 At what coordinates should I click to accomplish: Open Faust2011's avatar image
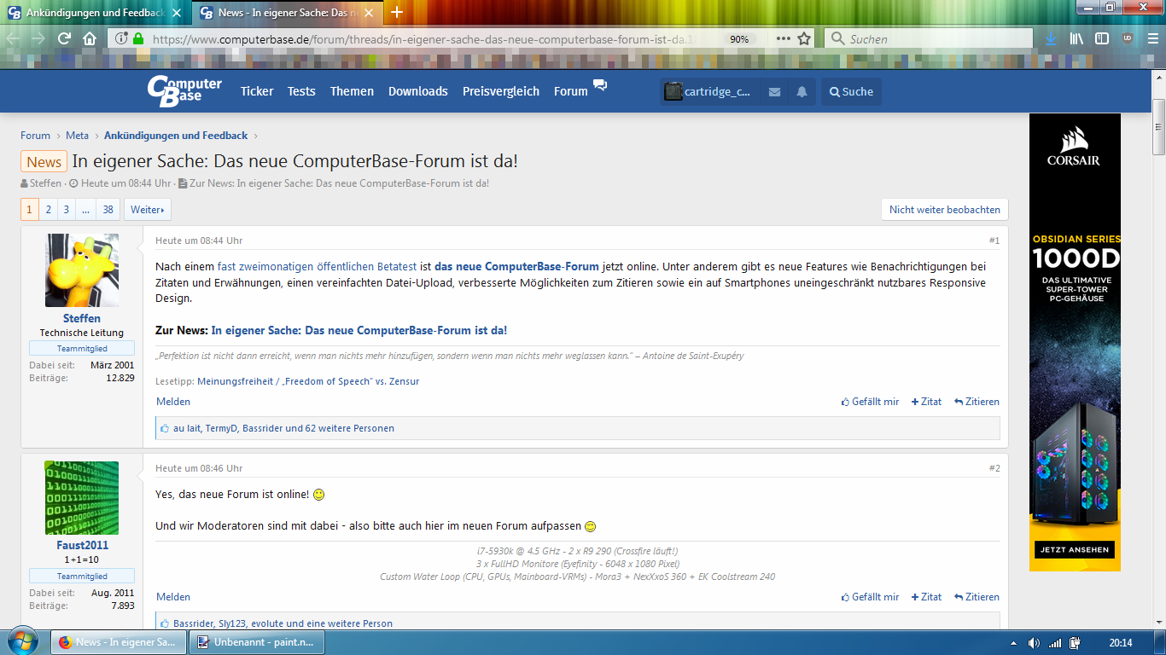(x=82, y=498)
